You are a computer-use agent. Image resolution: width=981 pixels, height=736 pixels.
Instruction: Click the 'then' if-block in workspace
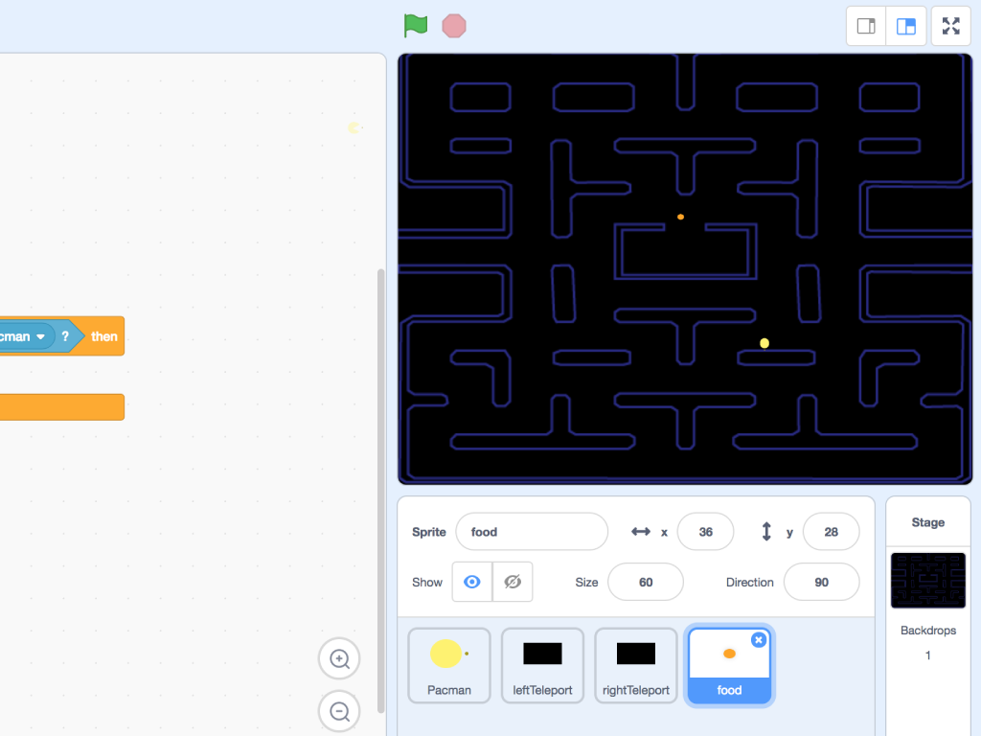click(103, 336)
